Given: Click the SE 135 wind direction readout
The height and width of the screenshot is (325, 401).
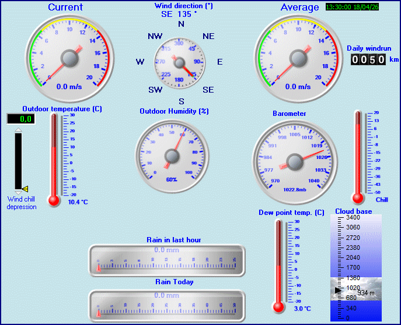Looking at the screenshot, I should (179, 14).
